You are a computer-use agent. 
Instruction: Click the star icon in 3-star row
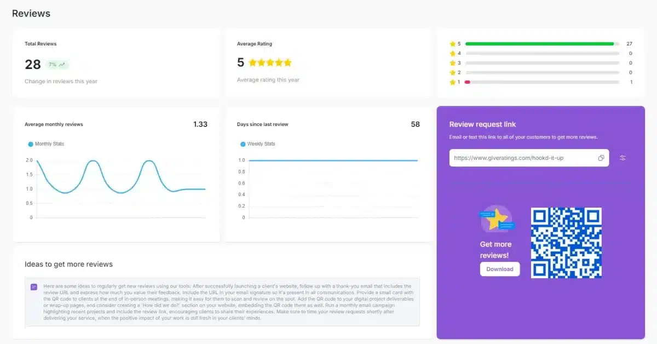tap(452, 63)
